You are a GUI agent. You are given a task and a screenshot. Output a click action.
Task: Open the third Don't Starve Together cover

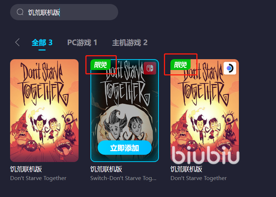pos(205,110)
